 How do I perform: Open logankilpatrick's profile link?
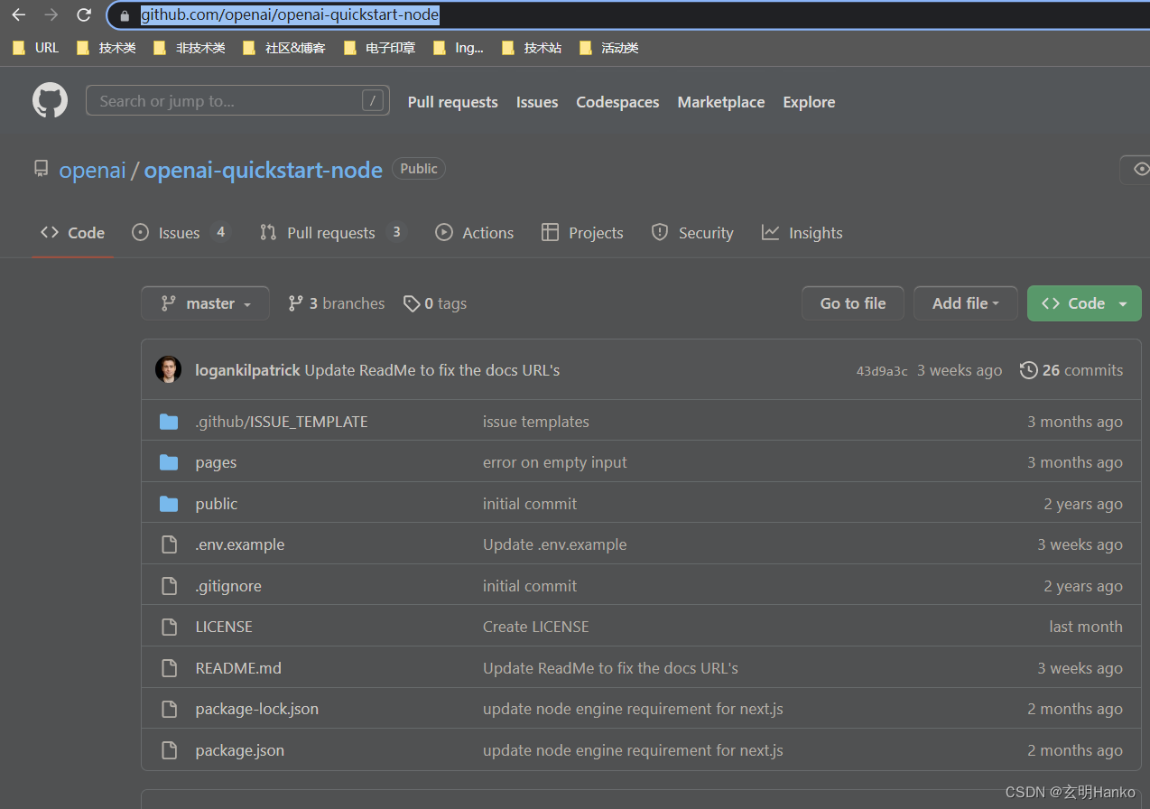point(247,370)
